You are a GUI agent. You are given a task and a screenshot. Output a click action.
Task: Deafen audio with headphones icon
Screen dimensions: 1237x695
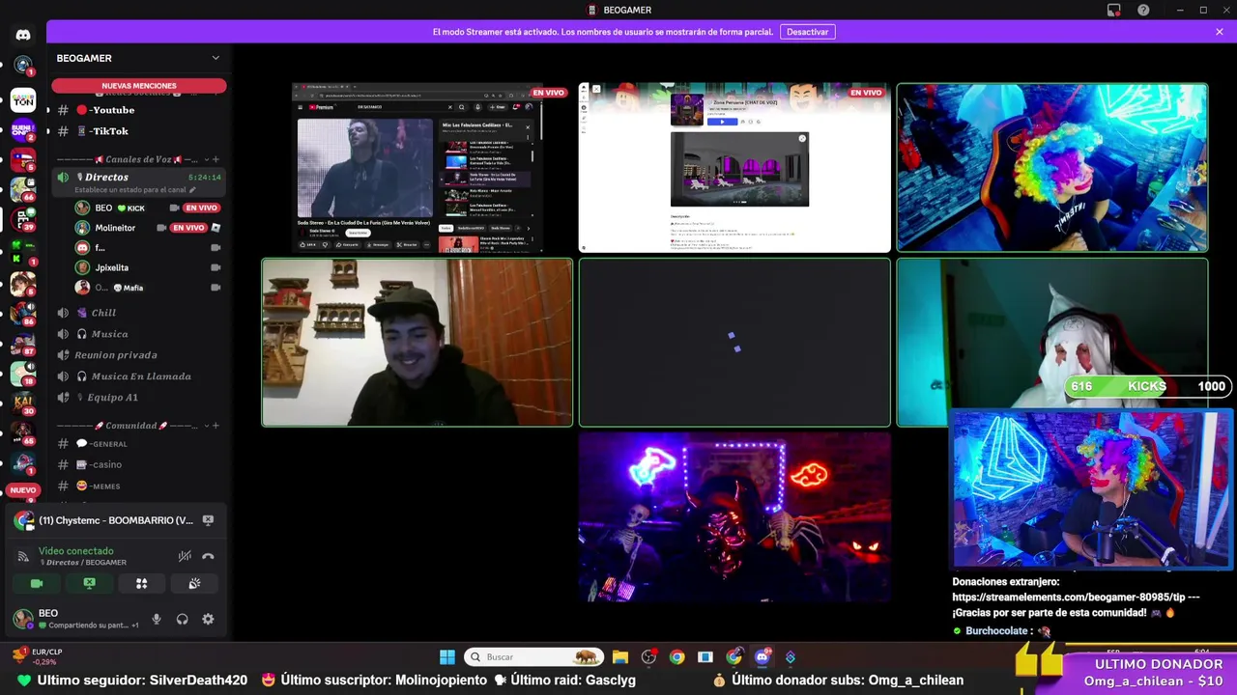(182, 619)
